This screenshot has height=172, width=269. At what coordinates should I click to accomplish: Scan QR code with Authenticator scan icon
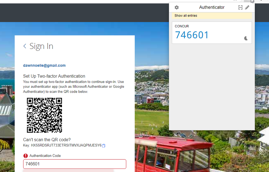(x=240, y=7)
